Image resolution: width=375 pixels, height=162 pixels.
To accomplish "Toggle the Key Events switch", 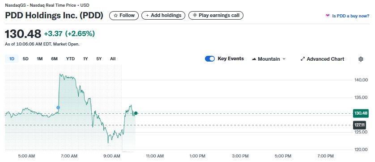I will (210, 59).
